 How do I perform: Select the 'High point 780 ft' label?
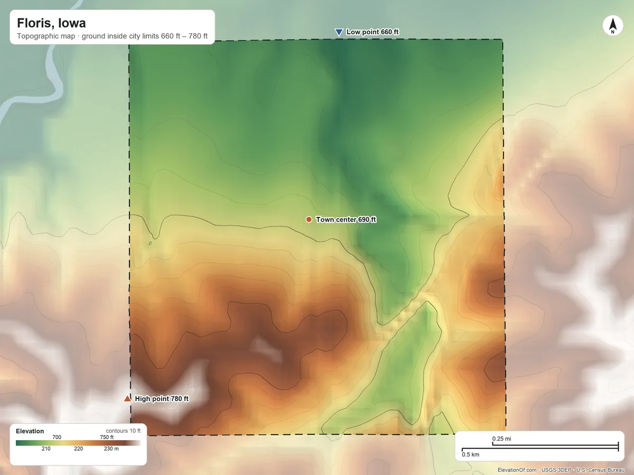(162, 399)
